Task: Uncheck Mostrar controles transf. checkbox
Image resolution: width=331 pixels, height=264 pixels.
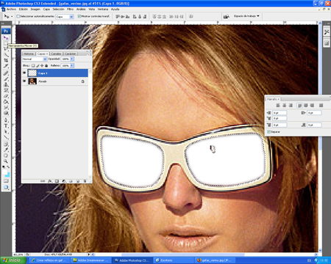Action: [79, 16]
